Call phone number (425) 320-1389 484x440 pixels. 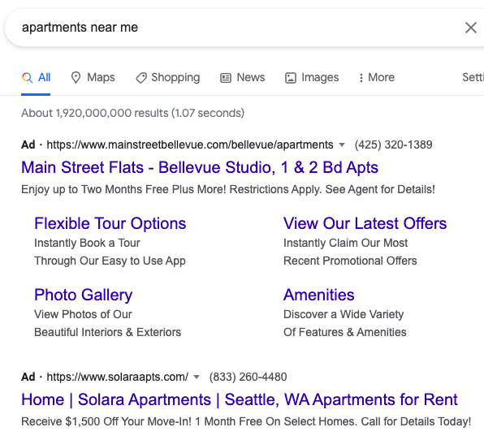coord(394,145)
